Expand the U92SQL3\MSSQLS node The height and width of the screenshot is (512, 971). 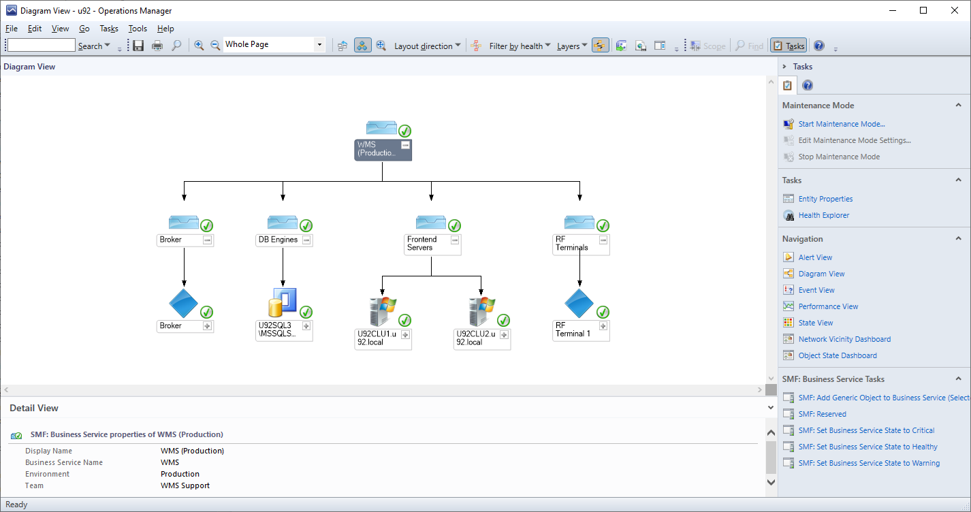click(x=306, y=326)
